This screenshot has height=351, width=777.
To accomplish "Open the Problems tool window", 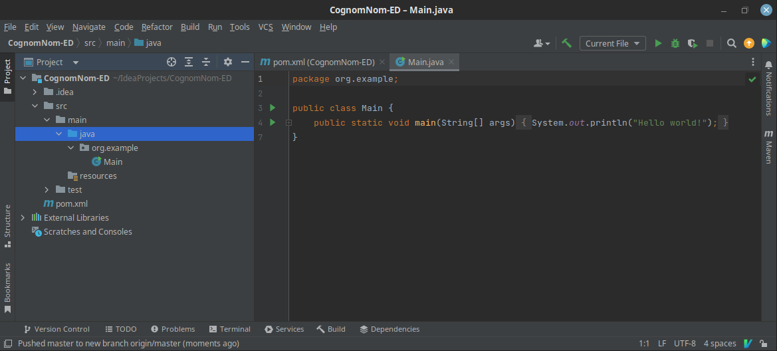I will [173, 329].
